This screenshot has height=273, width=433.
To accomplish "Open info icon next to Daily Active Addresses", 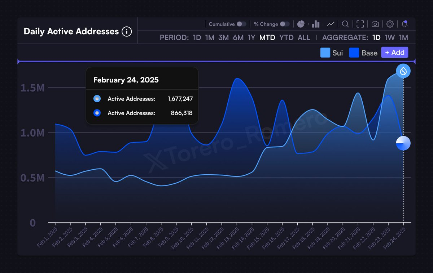I will pyautogui.click(x=127, y=32).
